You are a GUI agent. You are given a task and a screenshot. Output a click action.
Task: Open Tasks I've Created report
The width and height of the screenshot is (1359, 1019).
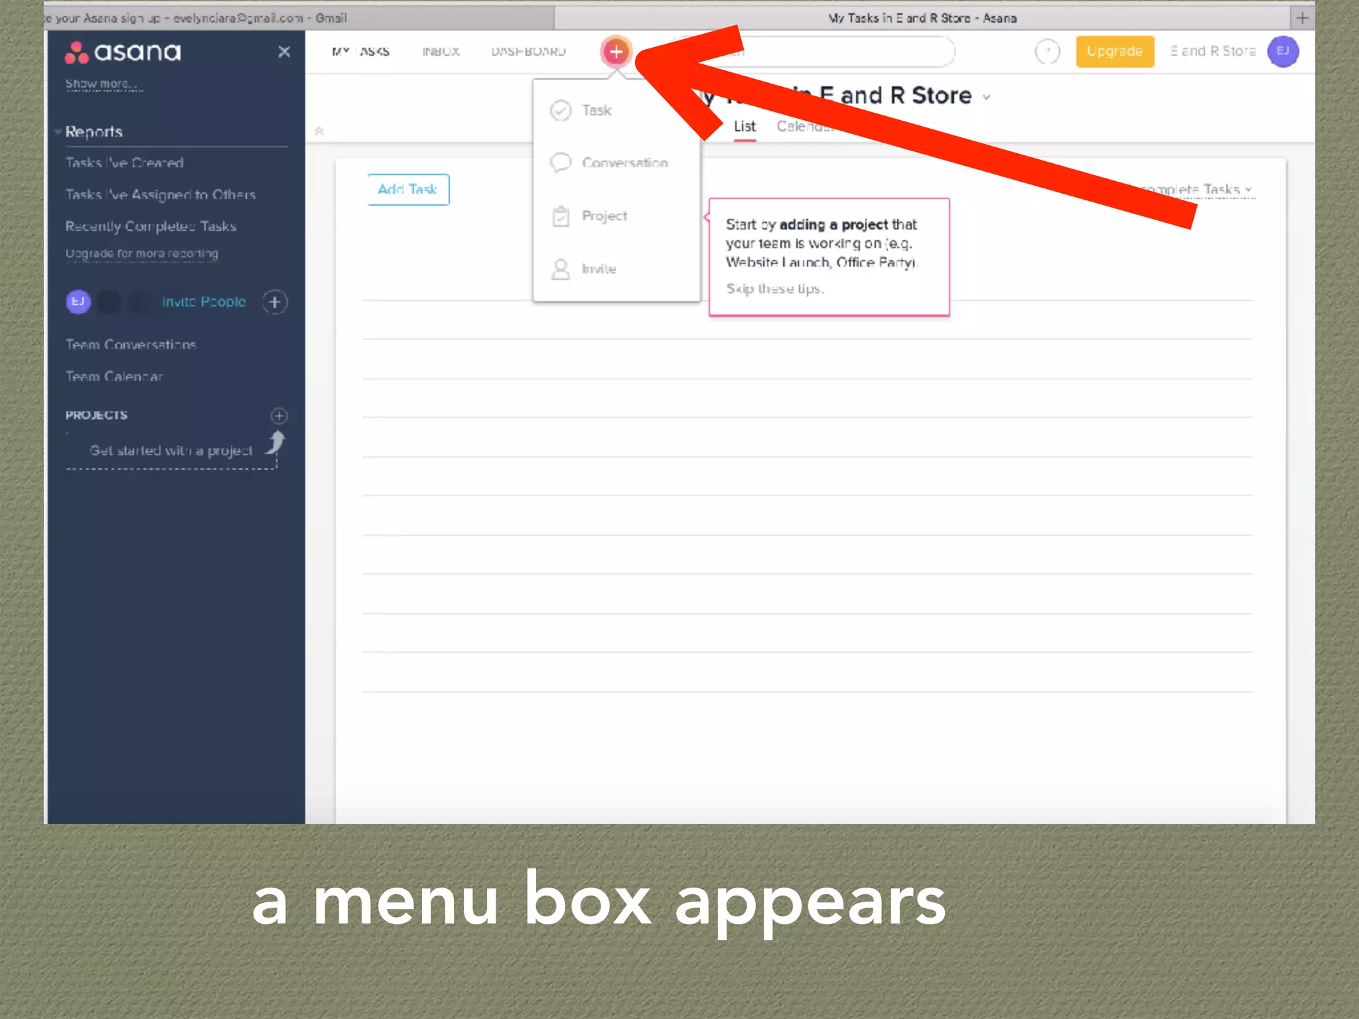point(125,163)
